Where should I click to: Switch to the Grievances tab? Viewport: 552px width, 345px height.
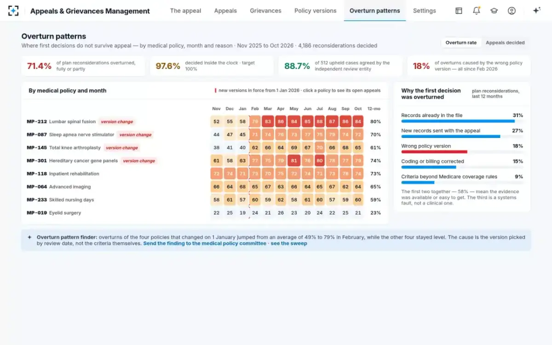pos(265,11)
